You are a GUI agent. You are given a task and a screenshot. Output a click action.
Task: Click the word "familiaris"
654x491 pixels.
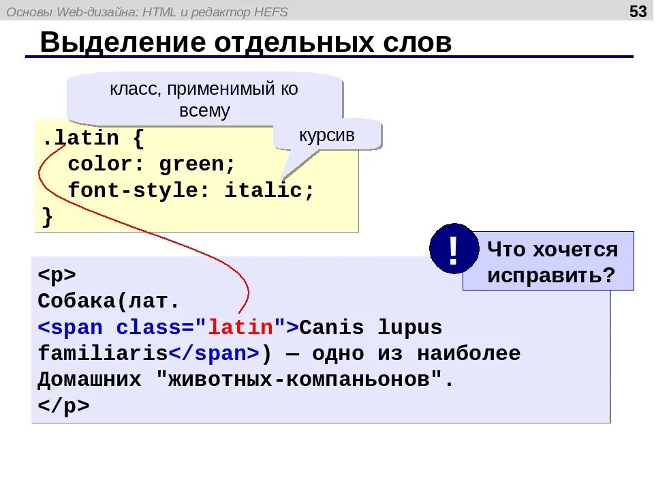point(103,353)
